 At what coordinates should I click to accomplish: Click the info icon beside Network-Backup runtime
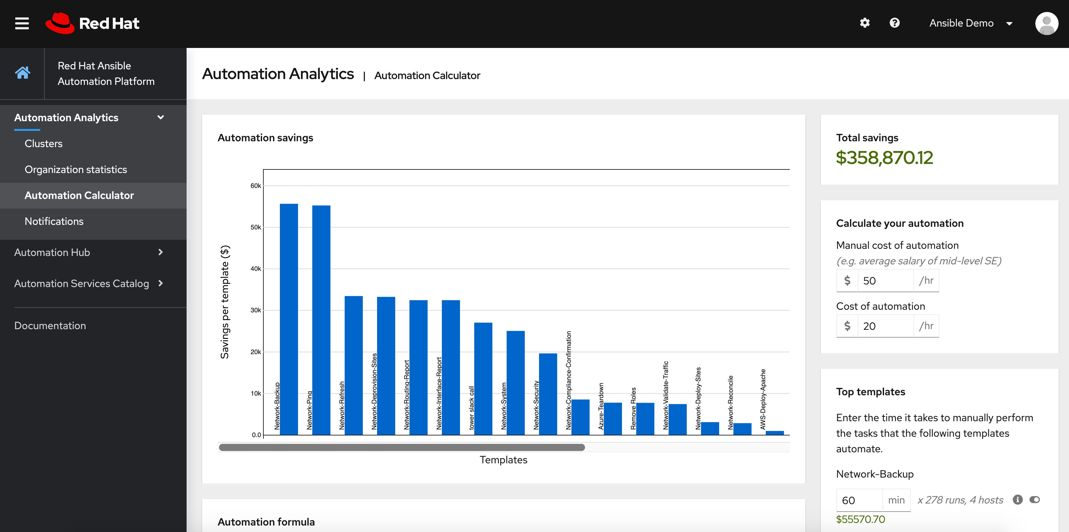pyautogui.click(x=1017, y=500)
